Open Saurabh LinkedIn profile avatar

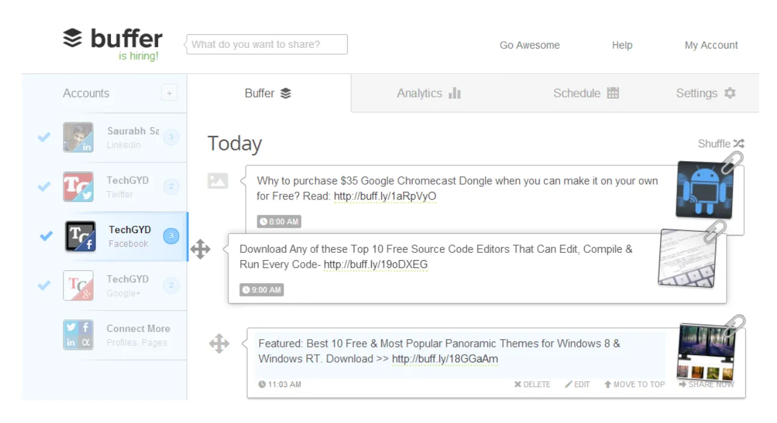[x=78, y=137]
